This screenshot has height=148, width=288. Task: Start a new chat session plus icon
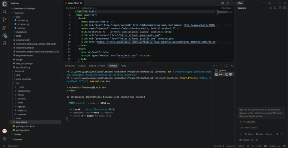(x=262, y=3)
